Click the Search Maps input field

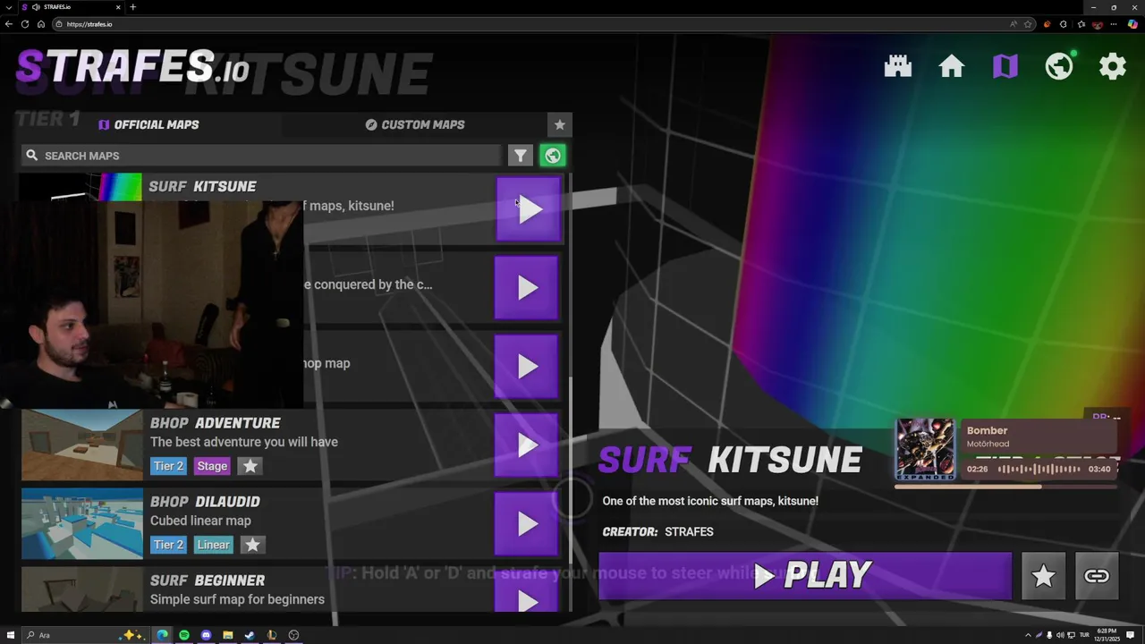pyautogui.click(x=262, y=156)
